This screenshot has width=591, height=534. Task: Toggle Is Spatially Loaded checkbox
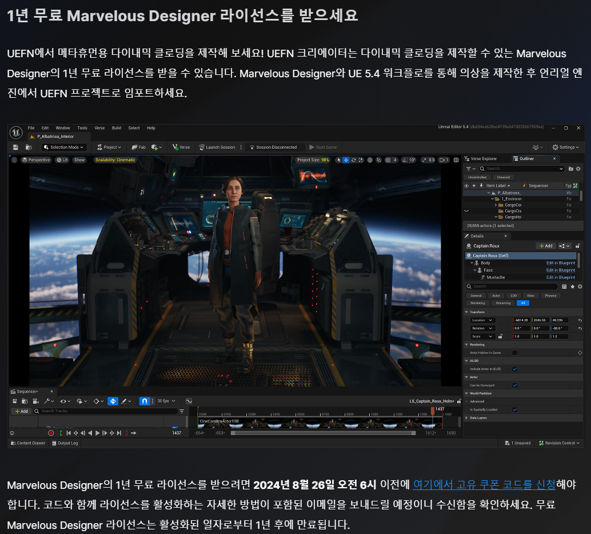[x=514, y=409]
